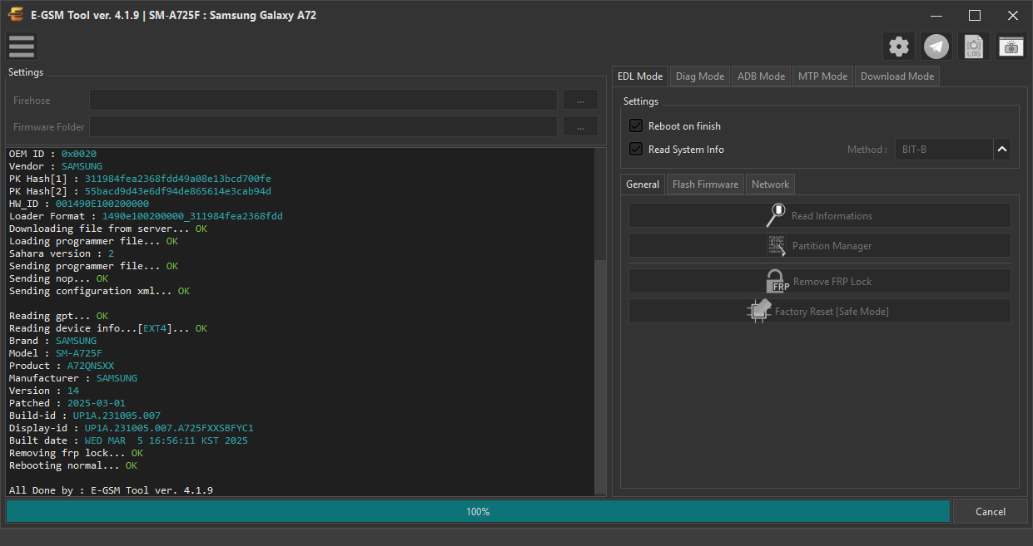Image resolution: width=1033 pixels, height=546 pixels.
Task: Click Factory Reset [Safe Mode] button
Action: click(820, 311)
